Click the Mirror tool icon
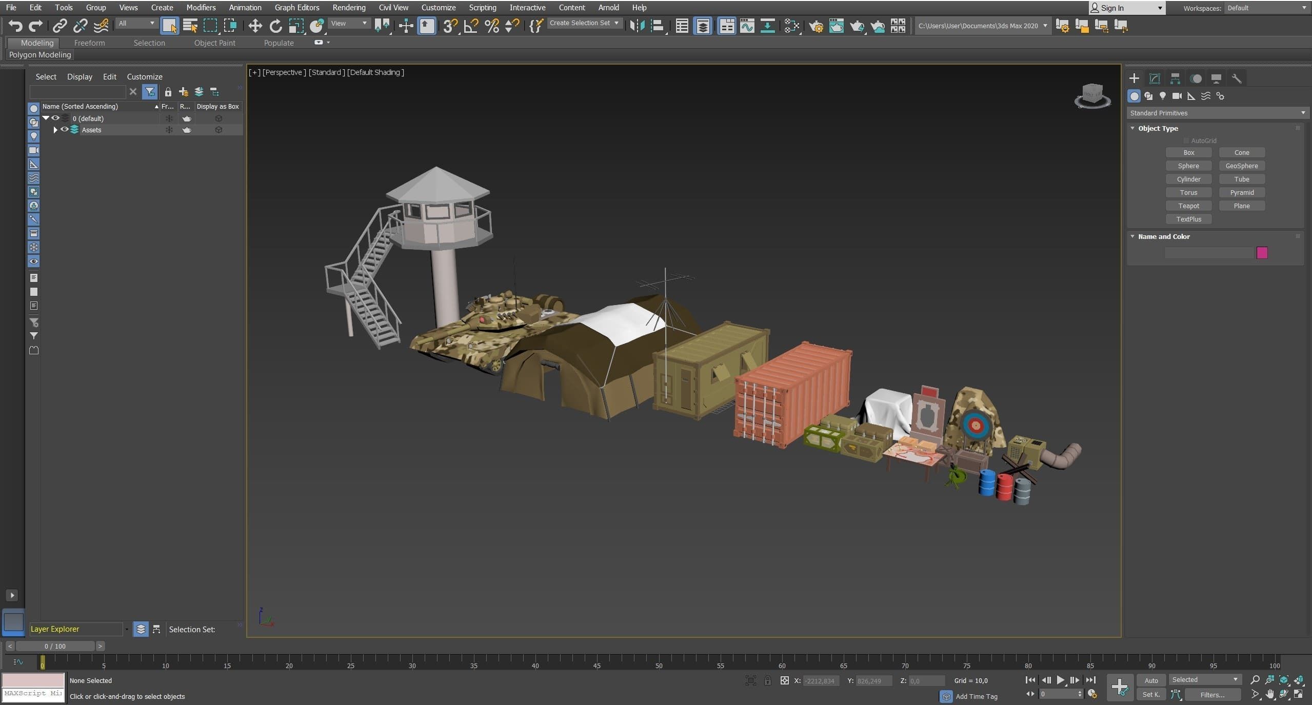 pos(637,26)
